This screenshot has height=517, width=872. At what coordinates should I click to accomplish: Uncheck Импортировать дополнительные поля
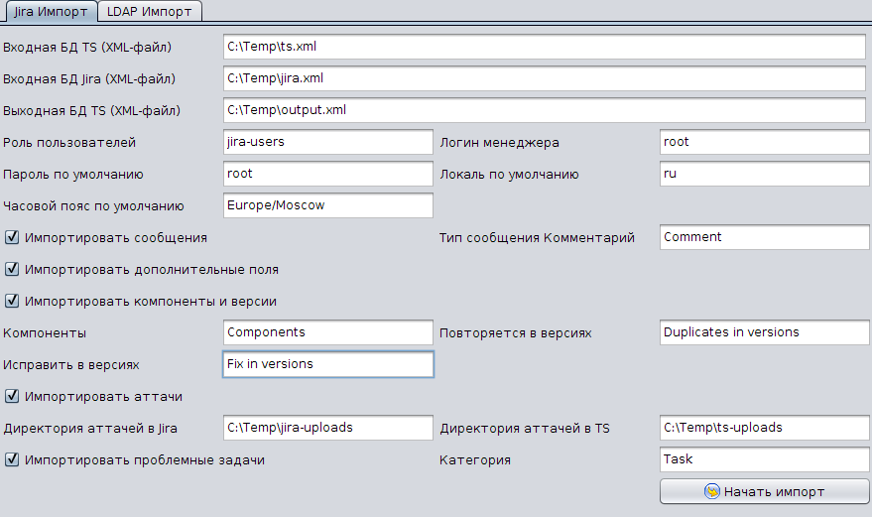coord(12,269)
